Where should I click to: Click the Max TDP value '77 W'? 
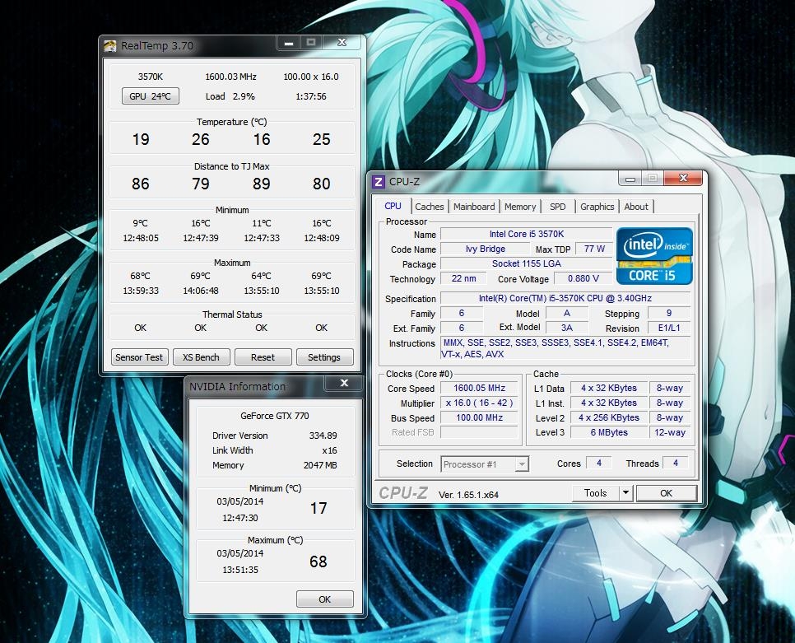click(x=594, y=249)
